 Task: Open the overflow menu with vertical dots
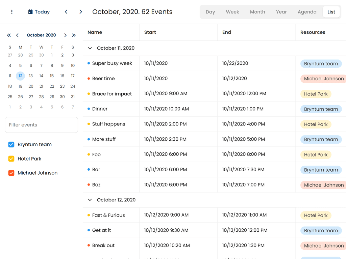[x=12, y=11]
